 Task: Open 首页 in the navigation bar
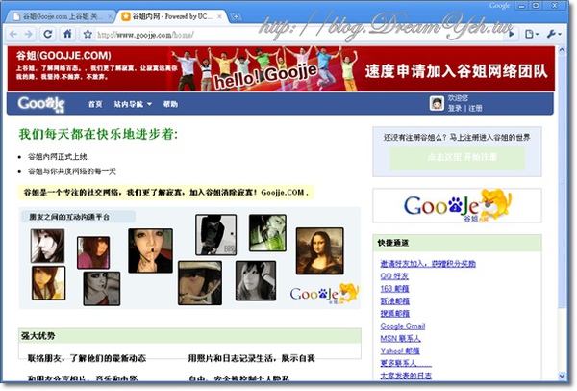[95, 104]
